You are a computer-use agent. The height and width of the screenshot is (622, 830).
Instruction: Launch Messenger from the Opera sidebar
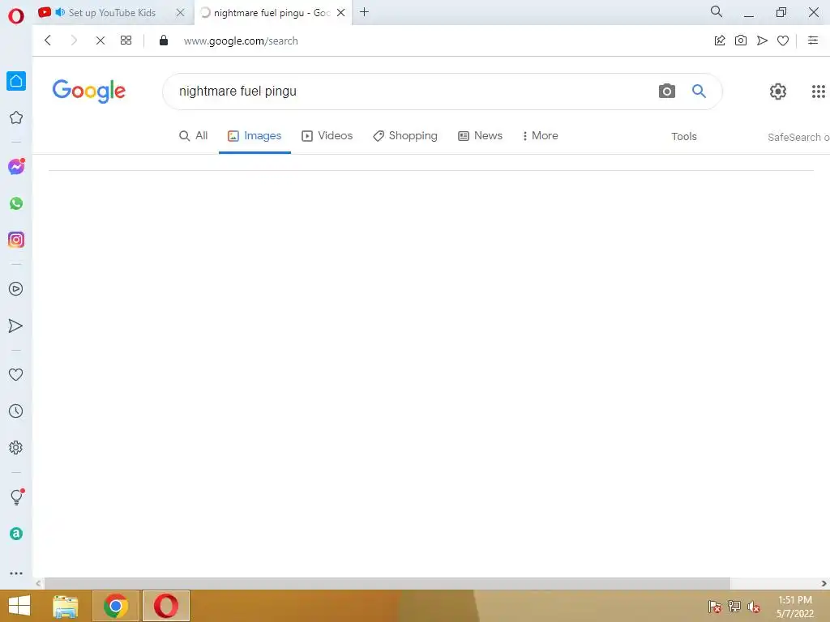pyautogui.click(x=16, y=167)
